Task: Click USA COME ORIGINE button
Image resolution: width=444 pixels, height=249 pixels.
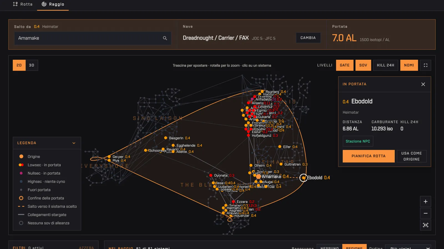Action: (x=412, y=156)
